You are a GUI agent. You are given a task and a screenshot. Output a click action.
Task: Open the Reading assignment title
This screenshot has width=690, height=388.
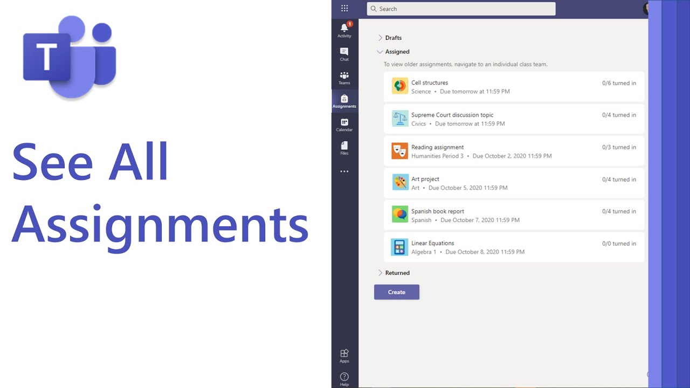[x=438, y=147]
